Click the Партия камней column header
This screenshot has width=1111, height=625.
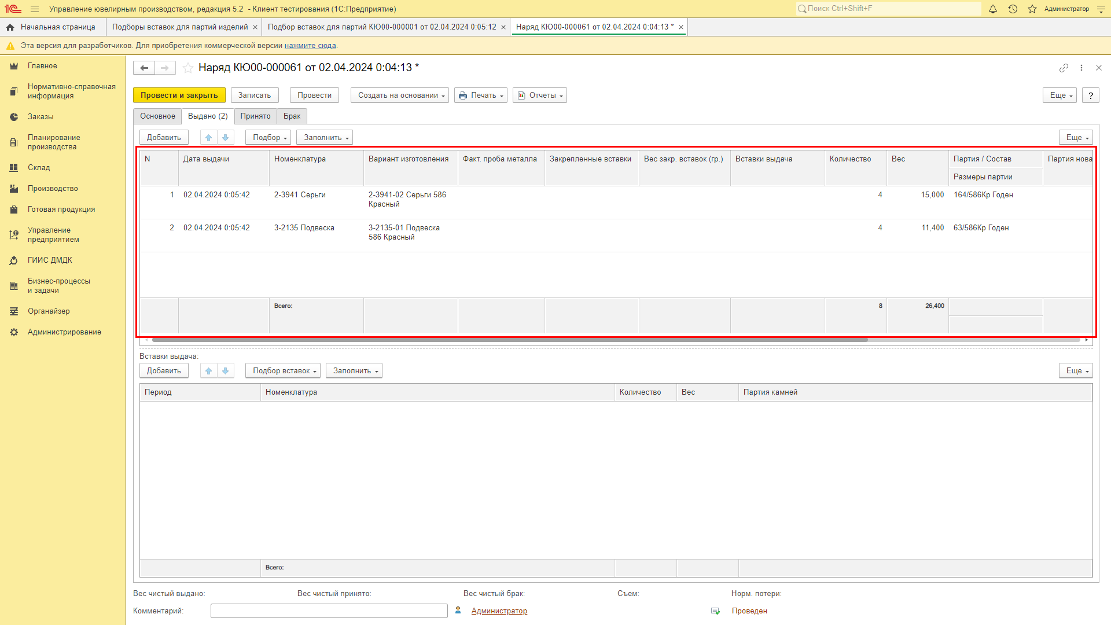(x=915, y=392)
